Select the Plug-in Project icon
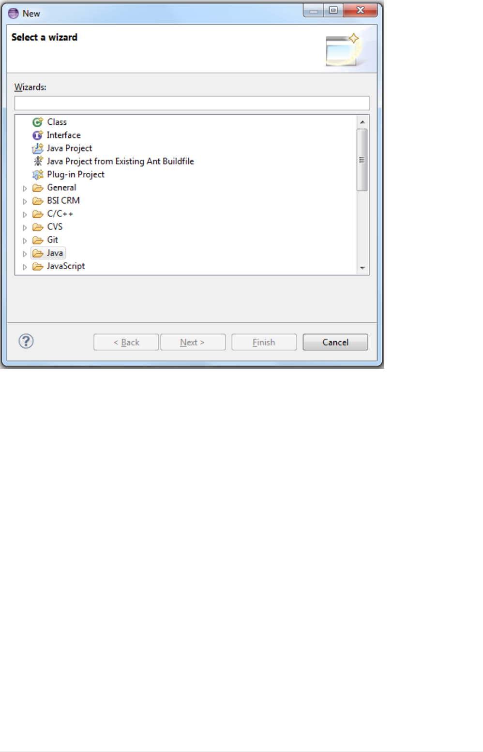Image resolution: width=483 pixels, height=752 pixels. coord(38,174)
